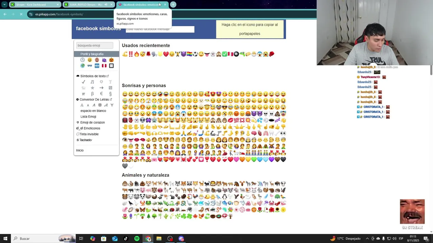Select the section sign text symbol
The height and width of the screenshot is (243, 433).
(110, 94)
